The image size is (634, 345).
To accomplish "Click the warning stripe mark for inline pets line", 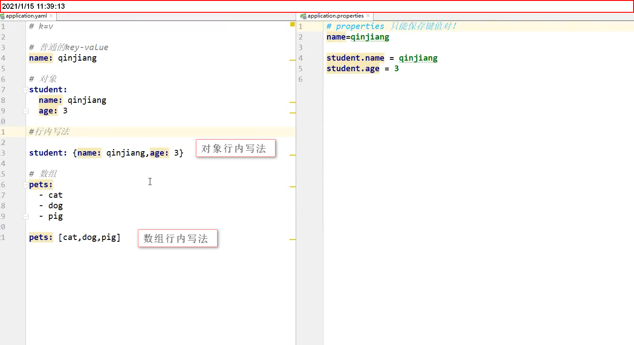I will [293, 240].
